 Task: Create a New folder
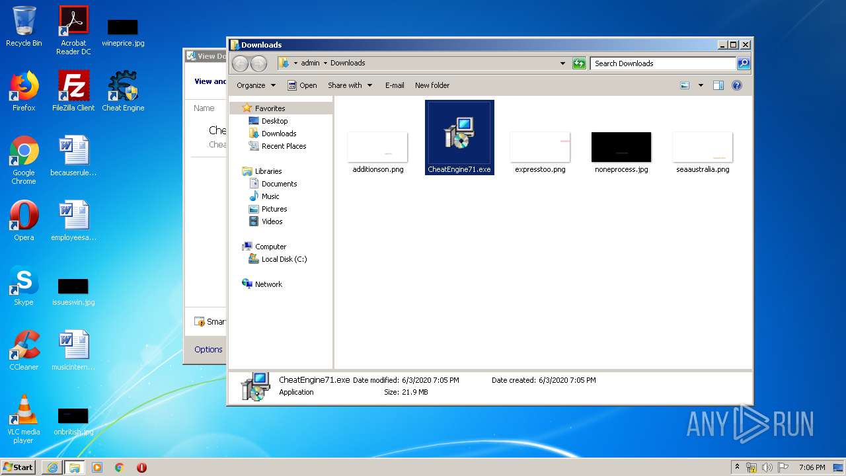(x=432, y=85)
